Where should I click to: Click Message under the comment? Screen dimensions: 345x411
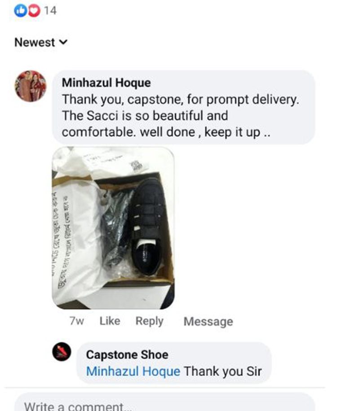click(208, 321)
